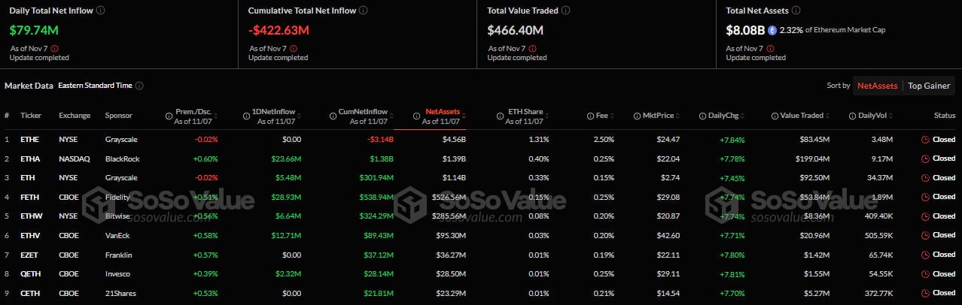This screenshot has width=962, height=305.
Task: Click info icon beside Eastern Standard Time
Action: click(x=139, y=86)
